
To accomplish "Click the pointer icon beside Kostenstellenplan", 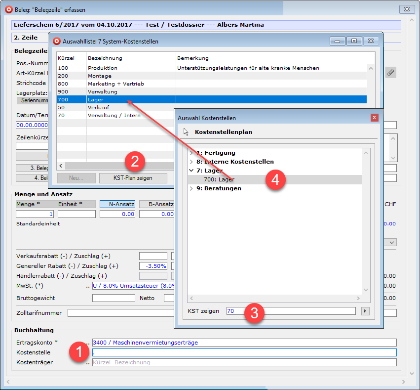I will [186, 132].
